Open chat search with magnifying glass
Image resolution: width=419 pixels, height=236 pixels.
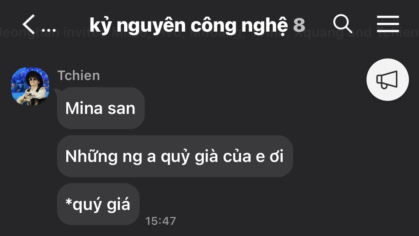pyautogui.click(x=343, y=24)
